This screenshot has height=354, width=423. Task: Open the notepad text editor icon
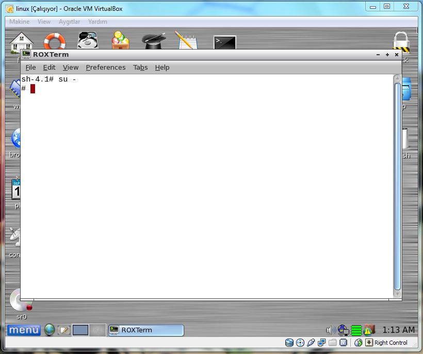(x=186, y=40)
